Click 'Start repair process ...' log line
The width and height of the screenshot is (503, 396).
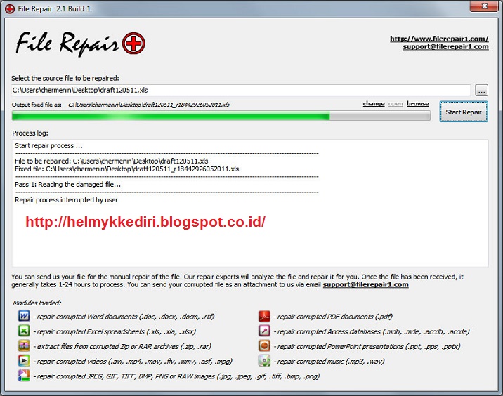[x=48, y=146]
